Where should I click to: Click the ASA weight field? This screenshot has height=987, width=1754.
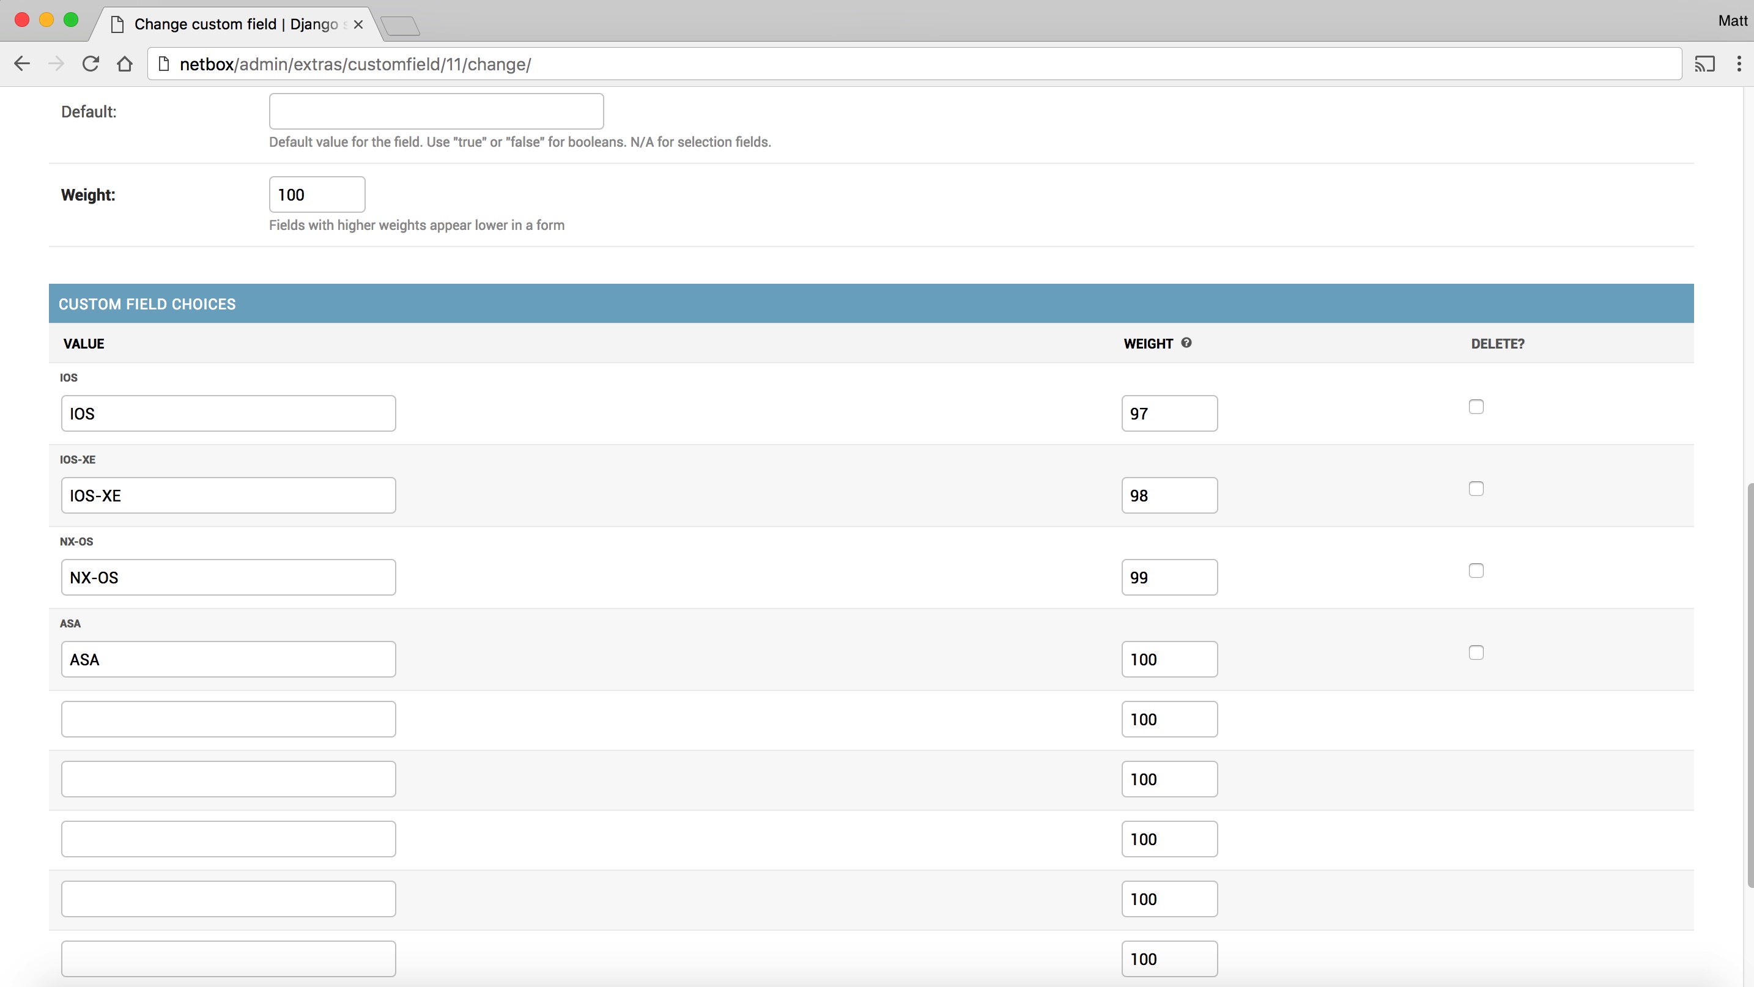pyautogui.click(x=1170, y=660)
